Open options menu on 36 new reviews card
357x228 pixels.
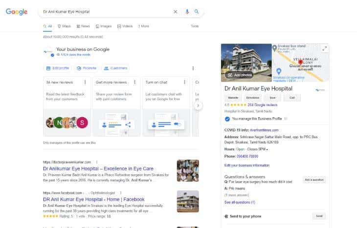[85, 82]
